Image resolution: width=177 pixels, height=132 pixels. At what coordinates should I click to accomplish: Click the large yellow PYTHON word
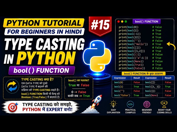pyautogui.click(x=46, y=58)
